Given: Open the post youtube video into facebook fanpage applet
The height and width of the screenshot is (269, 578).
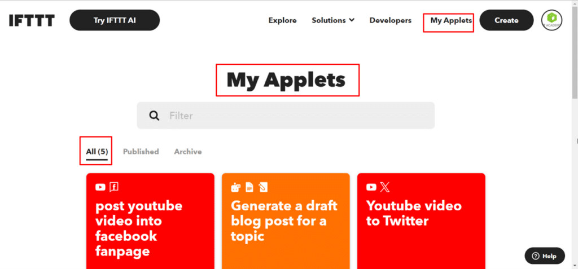Looking at the screenshot, I should (x=150, y=221).
